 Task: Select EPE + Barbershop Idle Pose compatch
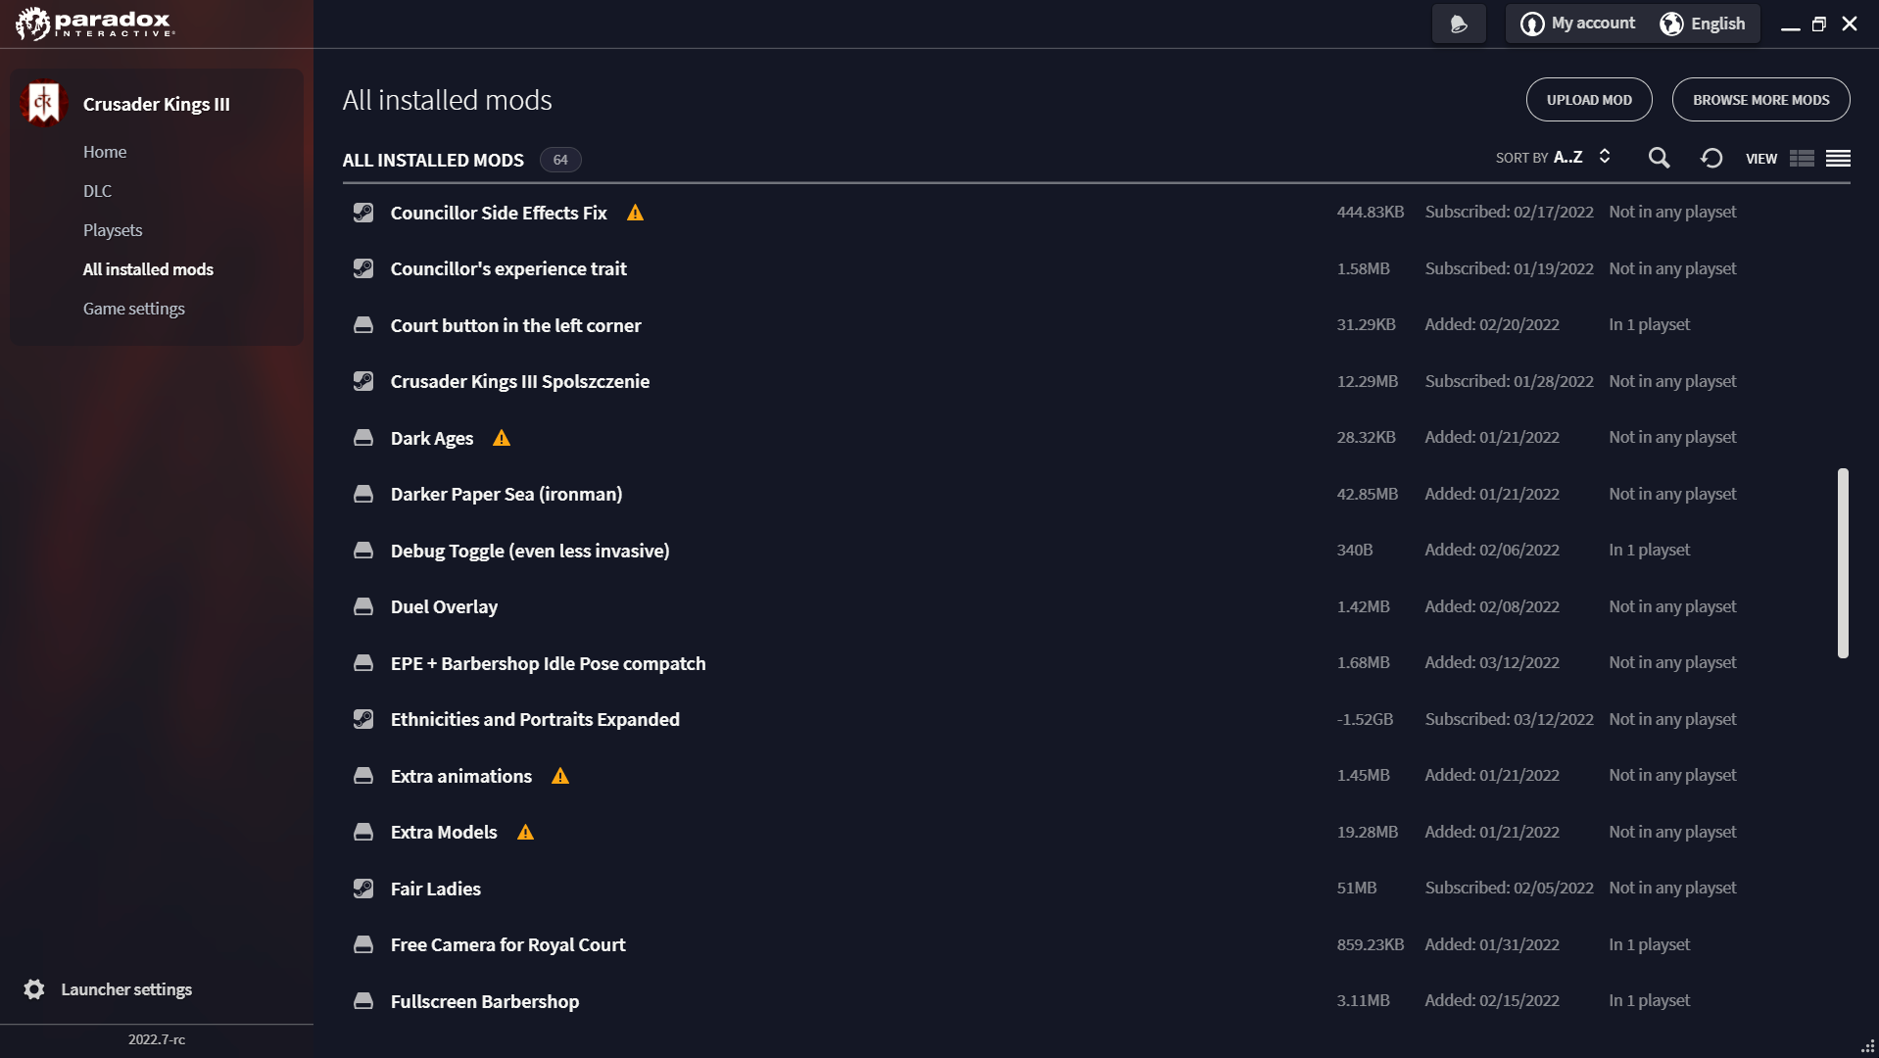click(x=548, y=663)
